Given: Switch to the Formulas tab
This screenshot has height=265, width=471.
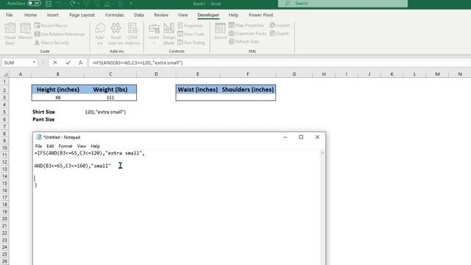Looking at the screenshot, I should (x=114, y=15).
